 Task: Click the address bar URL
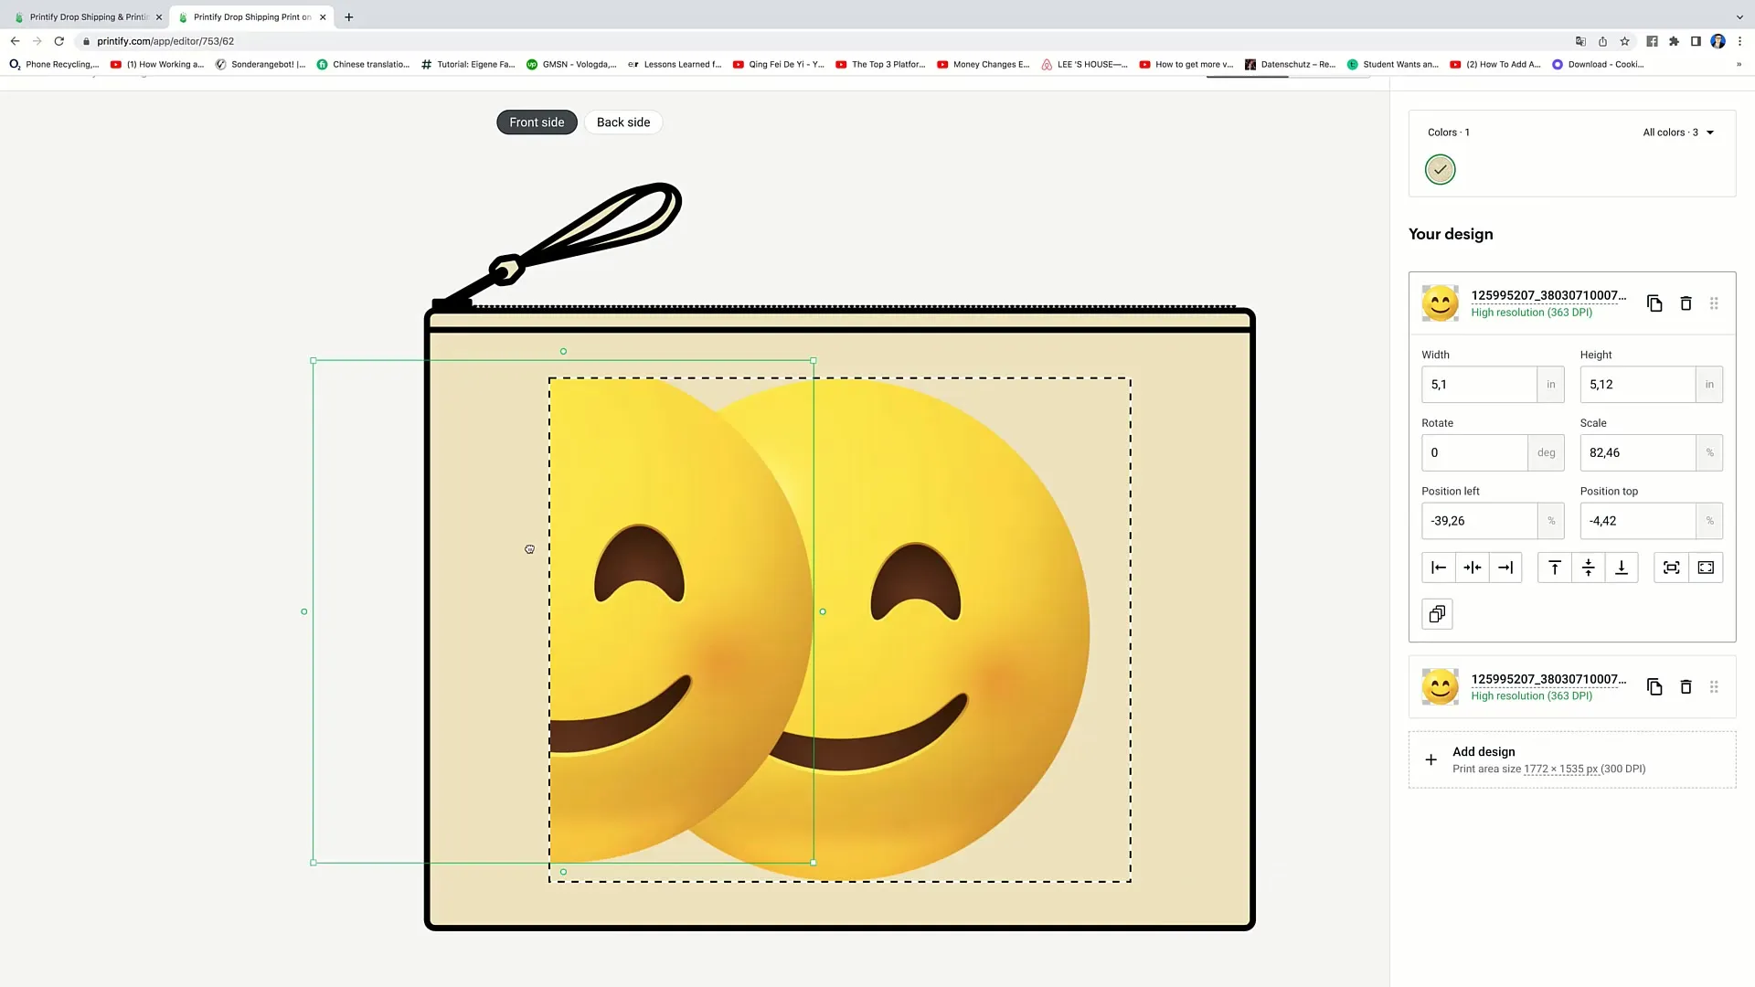[x=165, y=41]
